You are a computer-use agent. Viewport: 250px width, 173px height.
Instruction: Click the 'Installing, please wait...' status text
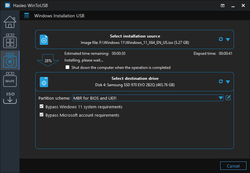tap(84, 60)
